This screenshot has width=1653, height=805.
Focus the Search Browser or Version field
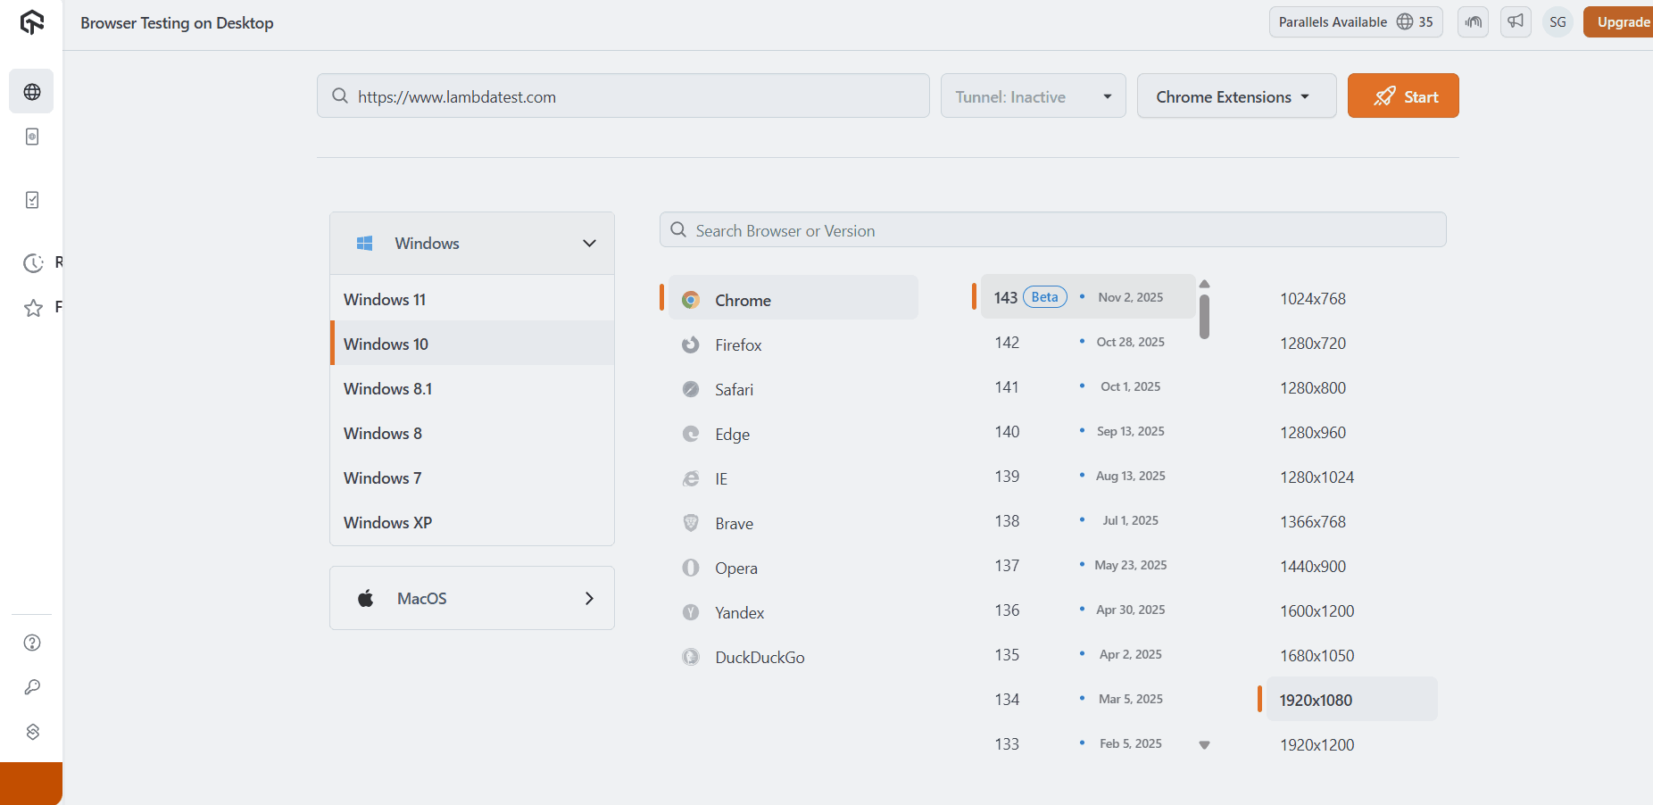1053,230
